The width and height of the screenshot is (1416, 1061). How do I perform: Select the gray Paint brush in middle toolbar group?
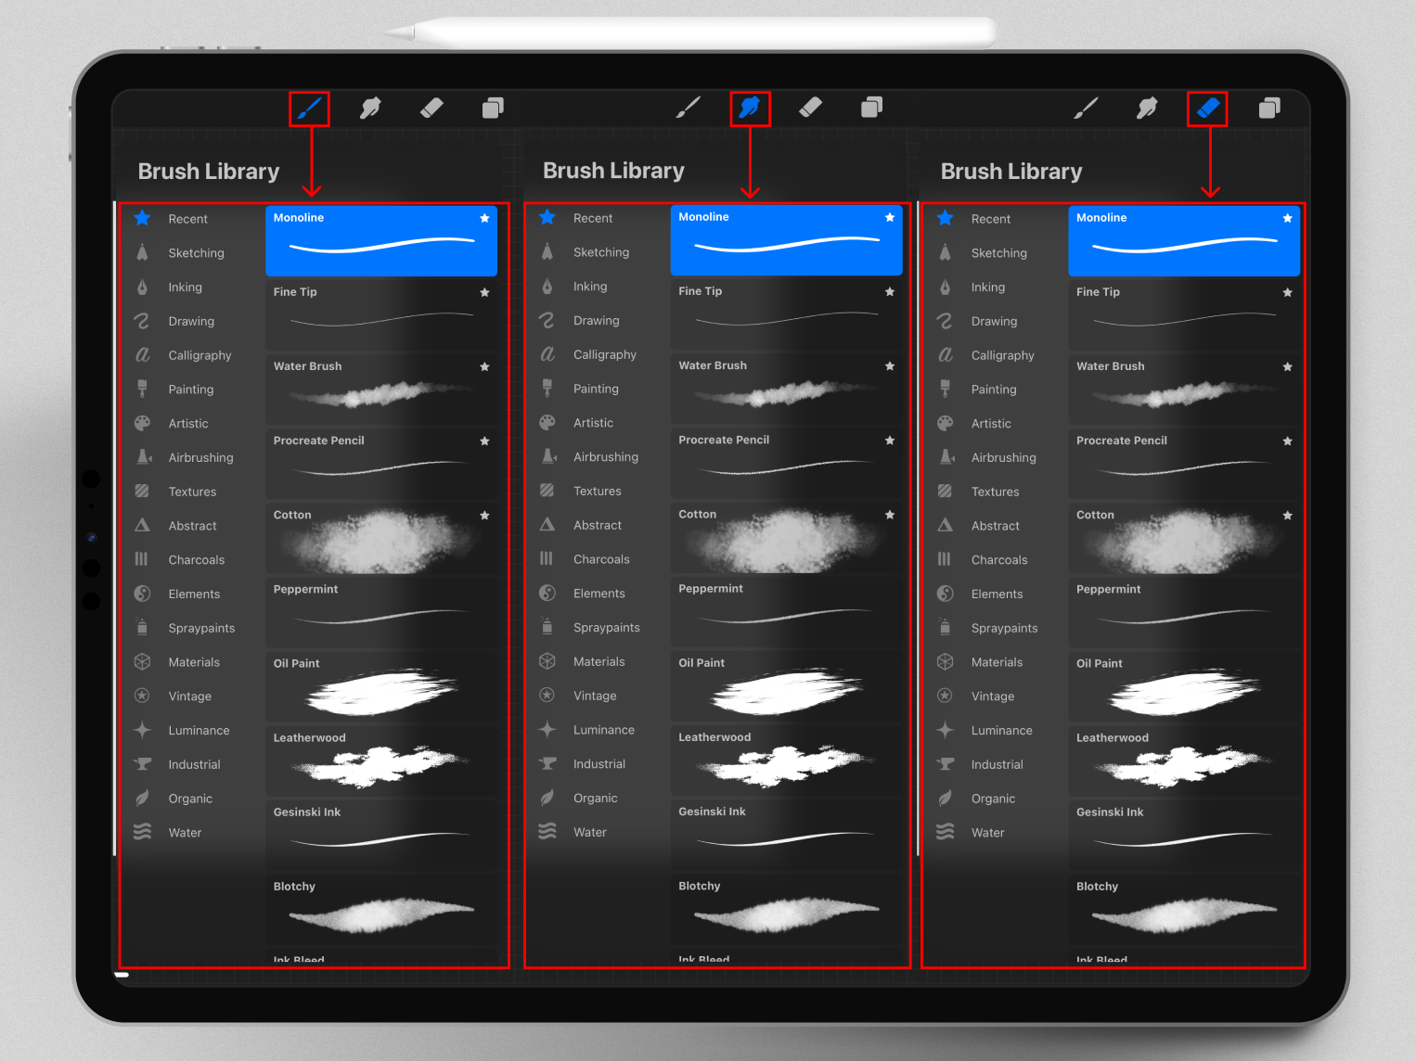tap(688, 108)
